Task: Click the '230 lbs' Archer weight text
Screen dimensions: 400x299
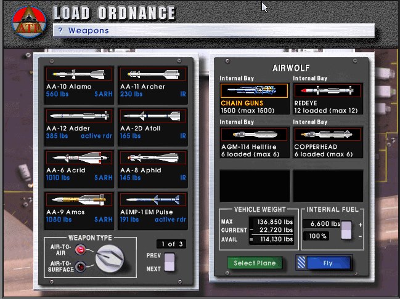Action: tap(131, 94)
